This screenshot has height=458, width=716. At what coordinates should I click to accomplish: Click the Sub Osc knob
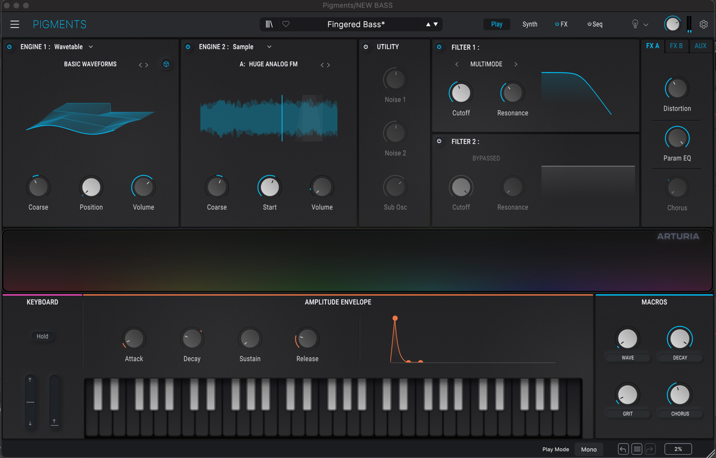[x=395, y=187]
